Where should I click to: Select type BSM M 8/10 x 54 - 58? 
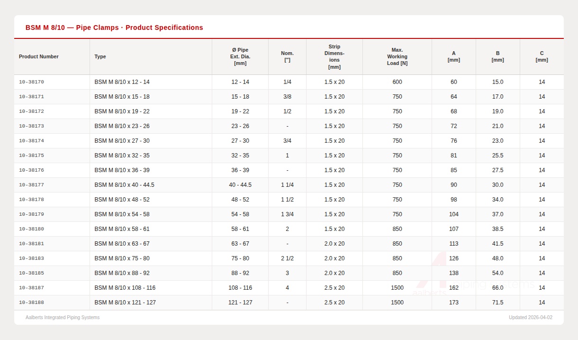pos(122,214)
